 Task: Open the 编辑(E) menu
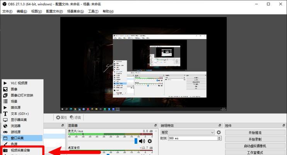point(22,11)
